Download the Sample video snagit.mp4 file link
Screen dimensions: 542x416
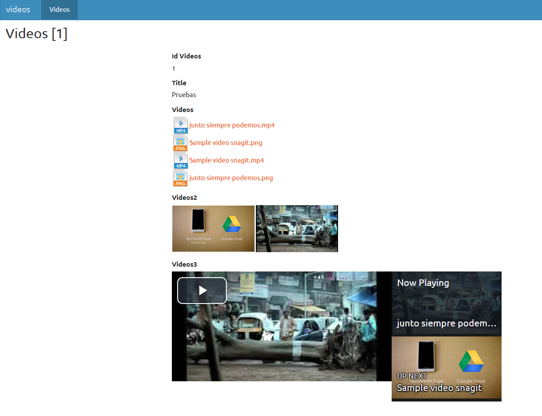coord(226,160)
